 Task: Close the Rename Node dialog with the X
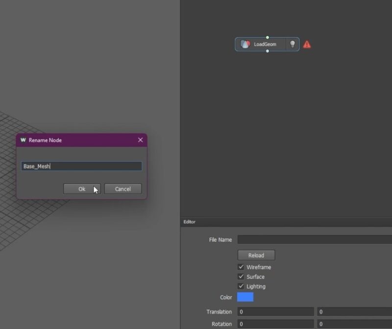click(x=140, y=140)
